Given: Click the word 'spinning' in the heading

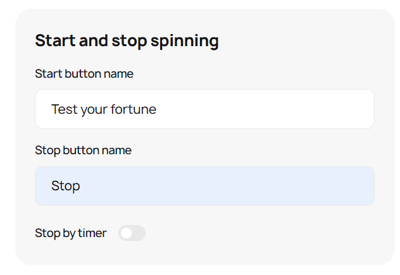Looking at the screenshot, I should click(x=184, y=42).
